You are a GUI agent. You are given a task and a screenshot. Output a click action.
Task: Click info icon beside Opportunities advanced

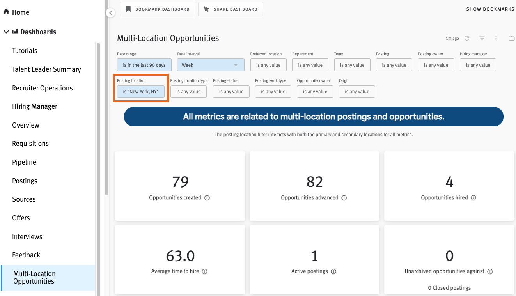[344, 198]
